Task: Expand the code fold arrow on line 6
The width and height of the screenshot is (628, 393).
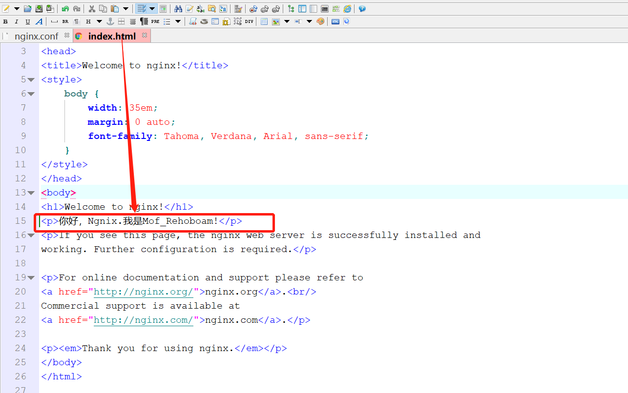Action: 30,93
